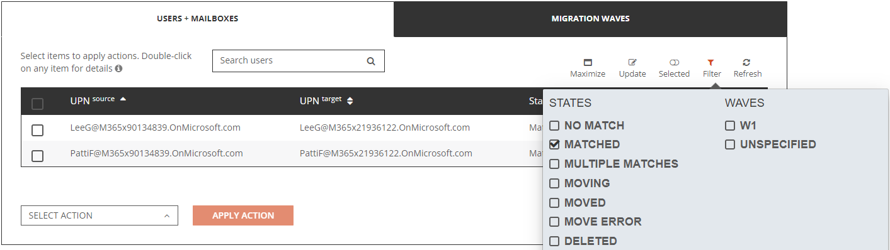Check the W1 wave filter

pyautogui.click(x=730, y=126)
